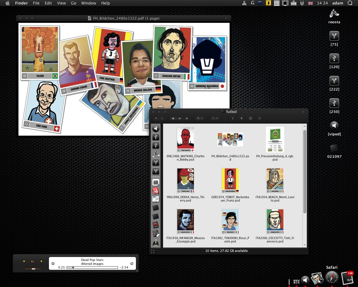Viewport: 358px width, 287px height.
Task: Open the Go menu
Action: 74,3
